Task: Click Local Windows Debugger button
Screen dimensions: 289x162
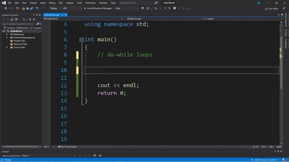Action: point(99,8)
